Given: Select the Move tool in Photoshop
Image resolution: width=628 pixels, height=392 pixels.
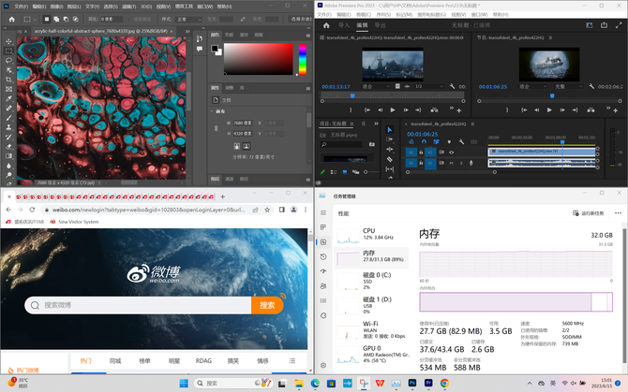Looking at the screenshot, I should pos(8,41).
